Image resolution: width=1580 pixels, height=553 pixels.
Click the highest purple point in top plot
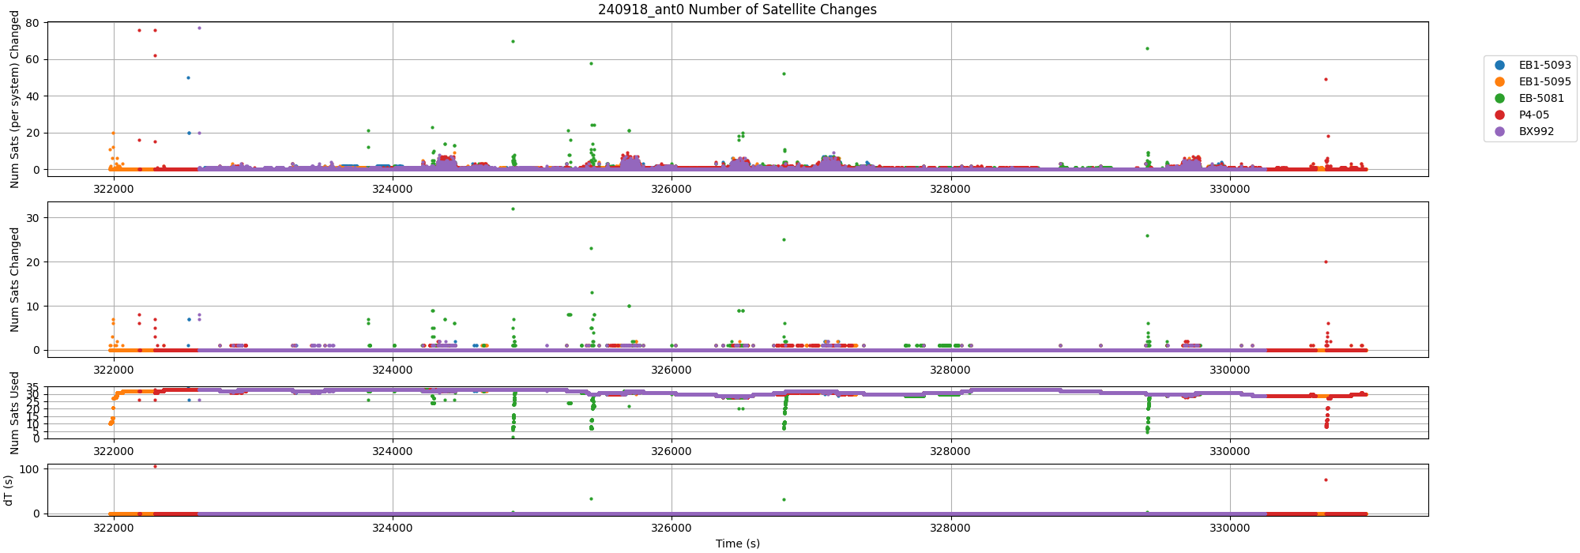pos(199,28)
